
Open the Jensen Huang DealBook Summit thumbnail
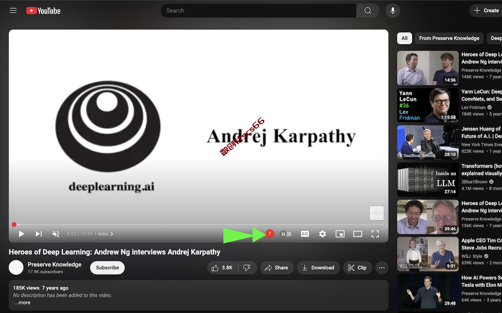(x=428, y=142)
